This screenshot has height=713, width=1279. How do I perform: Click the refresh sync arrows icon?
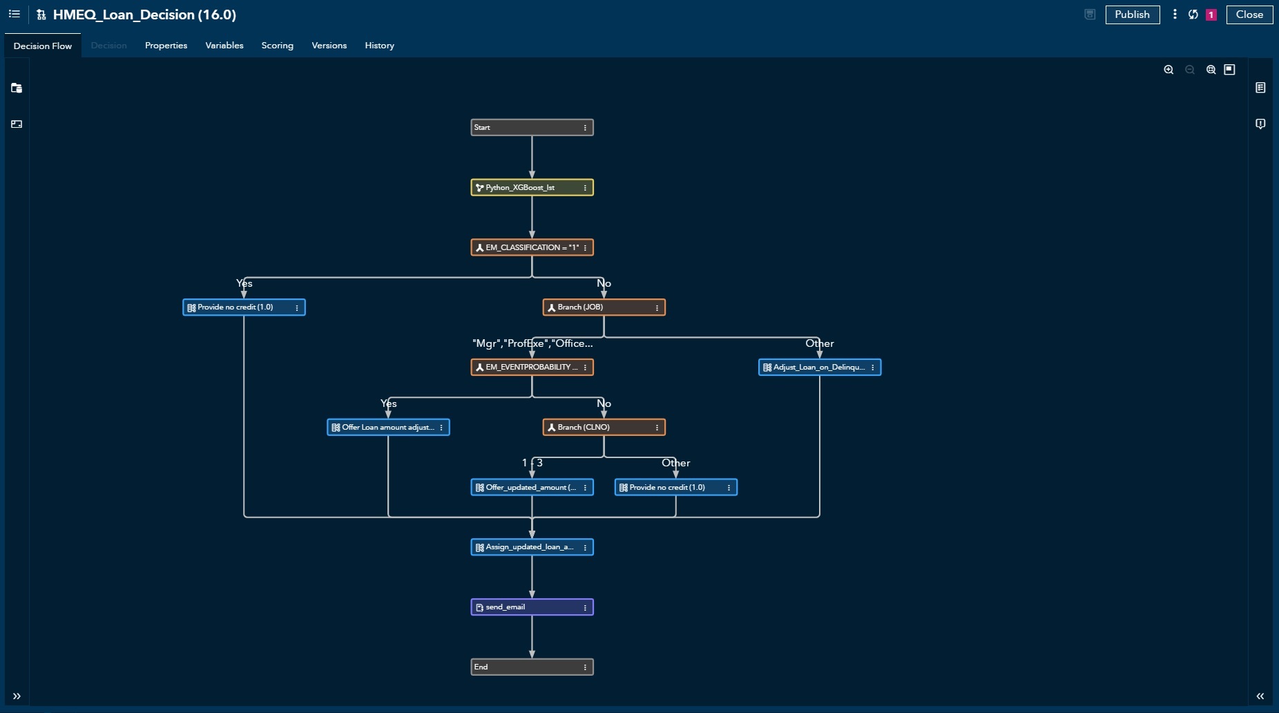click(x=1193, y=15)
